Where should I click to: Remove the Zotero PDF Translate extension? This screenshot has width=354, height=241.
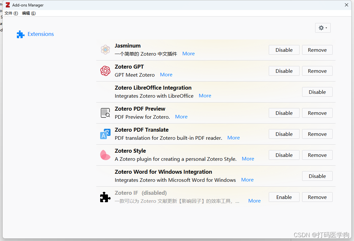tap(317, 134)
